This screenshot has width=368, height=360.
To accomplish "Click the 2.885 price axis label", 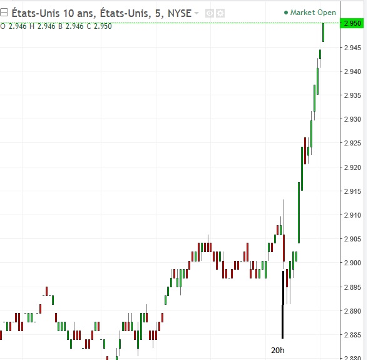I will 352,335.
